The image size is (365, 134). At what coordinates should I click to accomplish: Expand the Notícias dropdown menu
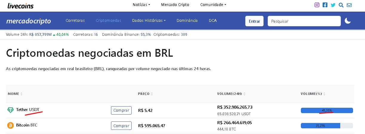coord(141,5)
